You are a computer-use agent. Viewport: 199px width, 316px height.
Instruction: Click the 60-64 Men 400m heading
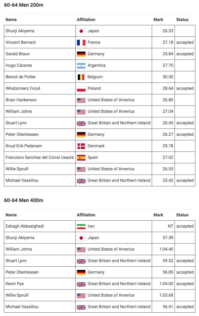tap(24, 200)
